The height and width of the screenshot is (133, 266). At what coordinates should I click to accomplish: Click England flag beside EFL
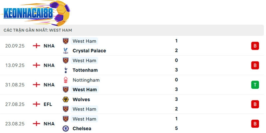pyautogui.click(x=36, y=104)
